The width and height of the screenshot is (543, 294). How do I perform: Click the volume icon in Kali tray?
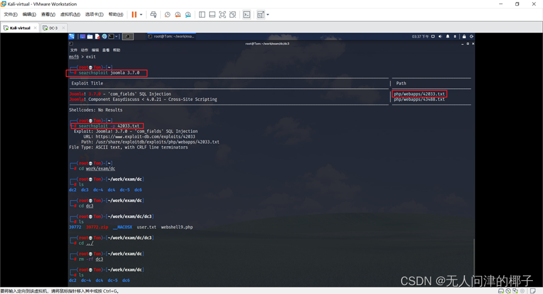click(440, 36)
